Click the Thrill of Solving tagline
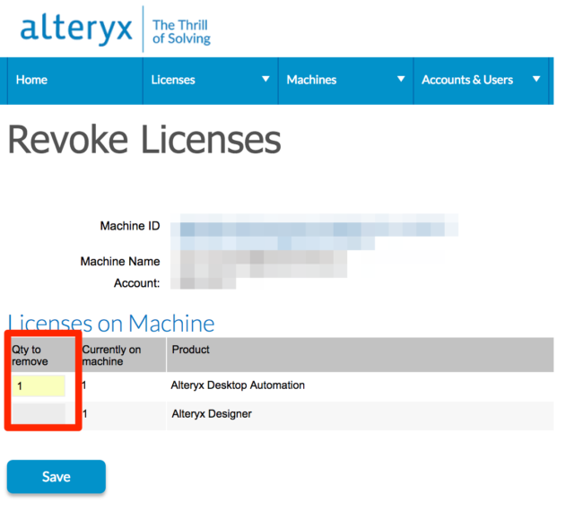The width and height of the screenshot is (574, 528). [181, 31]
